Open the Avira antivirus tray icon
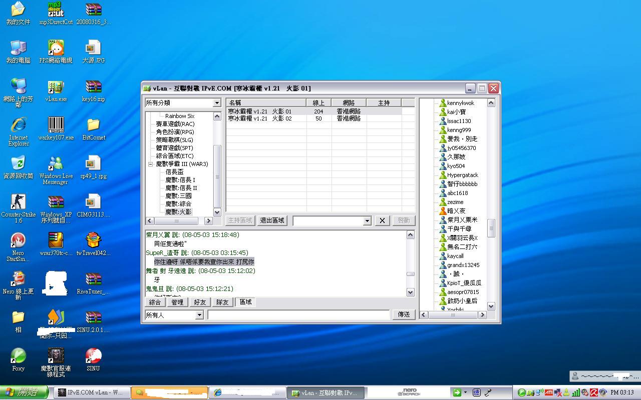Screen dimensions: 641x400 (x=593, y=392)
